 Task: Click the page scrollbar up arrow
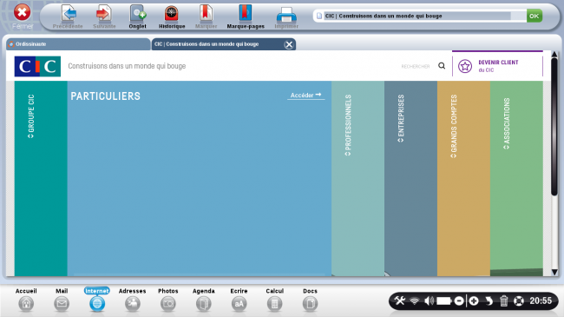pos(554,55)
